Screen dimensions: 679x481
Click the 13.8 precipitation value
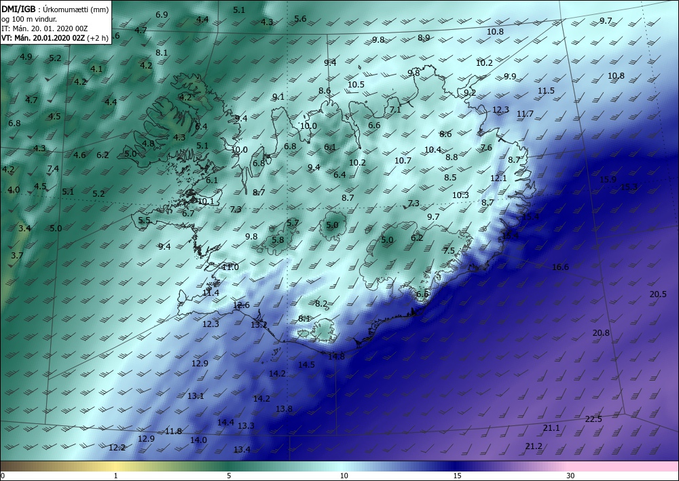(x=284, y=409)
